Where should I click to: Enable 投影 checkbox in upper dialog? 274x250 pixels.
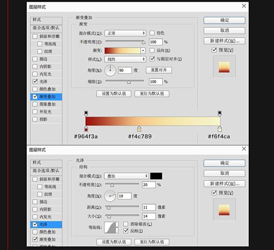tap(35, 119)
